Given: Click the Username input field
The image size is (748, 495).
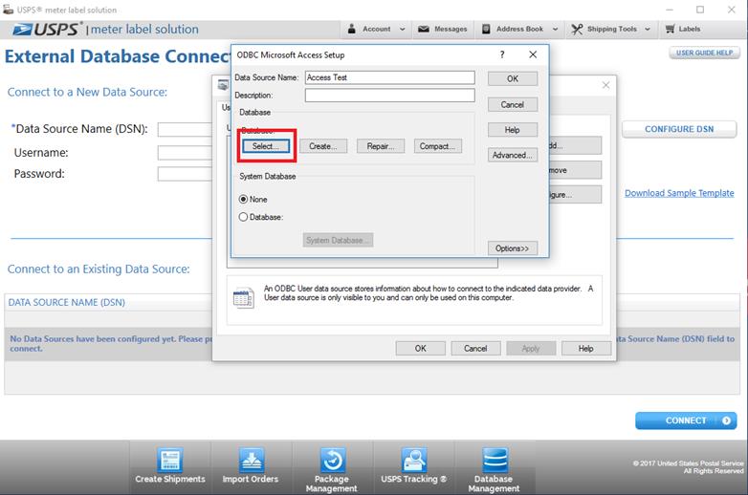Looking at the screenshot, I should tap(186, 153).
